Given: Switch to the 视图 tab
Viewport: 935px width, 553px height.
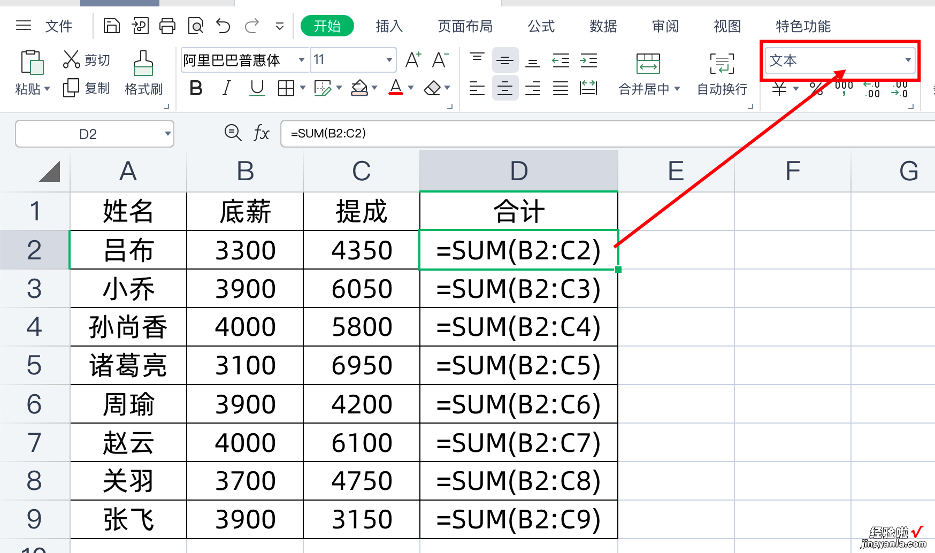Looking at the screenshot, I should point(727,26).
